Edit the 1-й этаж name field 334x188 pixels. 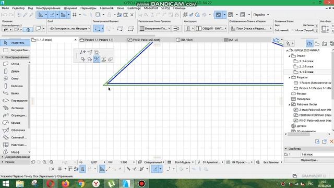(x=317, y=154)
